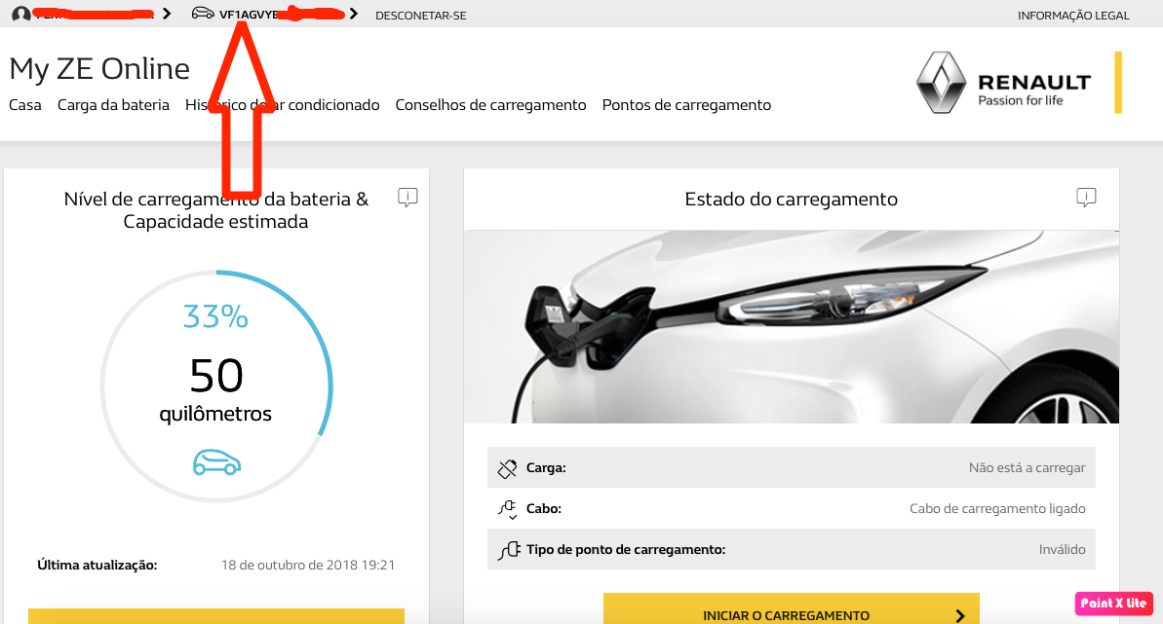The width and height of the screenshot is (1163, 624).
Task: Click the car icon beside the VIN
Action: click(203, 13)
